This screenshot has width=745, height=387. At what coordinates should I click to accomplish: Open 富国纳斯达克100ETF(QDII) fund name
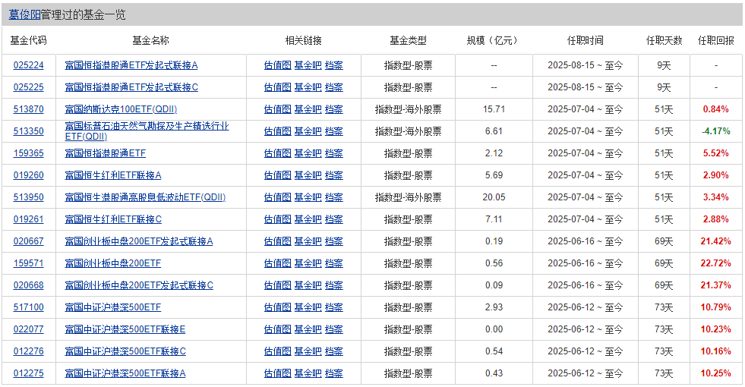(121, 109)
